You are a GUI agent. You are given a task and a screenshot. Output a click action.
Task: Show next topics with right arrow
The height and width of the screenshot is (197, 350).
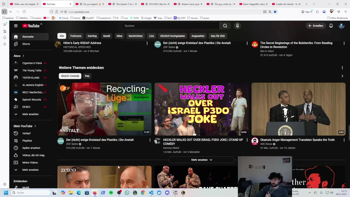coord(342,76)
